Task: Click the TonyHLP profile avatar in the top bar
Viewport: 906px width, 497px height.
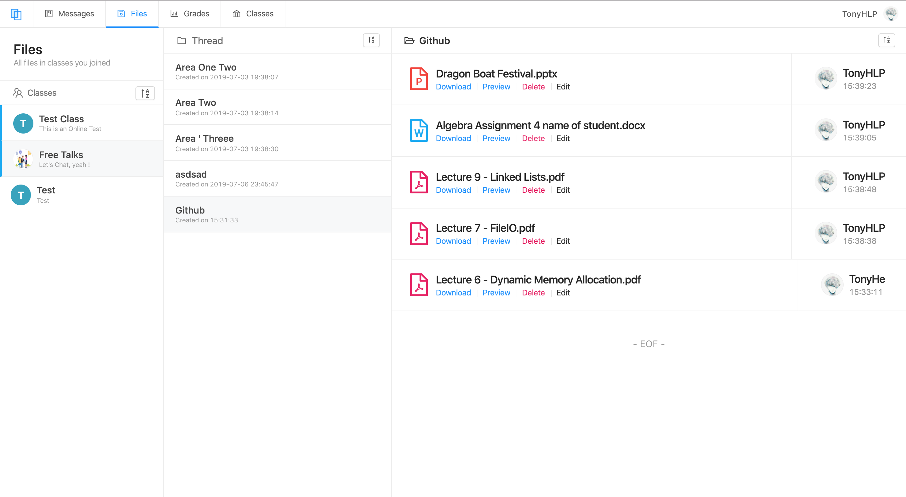Action: click(x=891, y=14)
